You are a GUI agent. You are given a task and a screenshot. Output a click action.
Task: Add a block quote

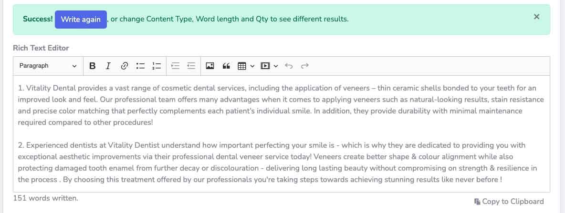coord(226,66)
